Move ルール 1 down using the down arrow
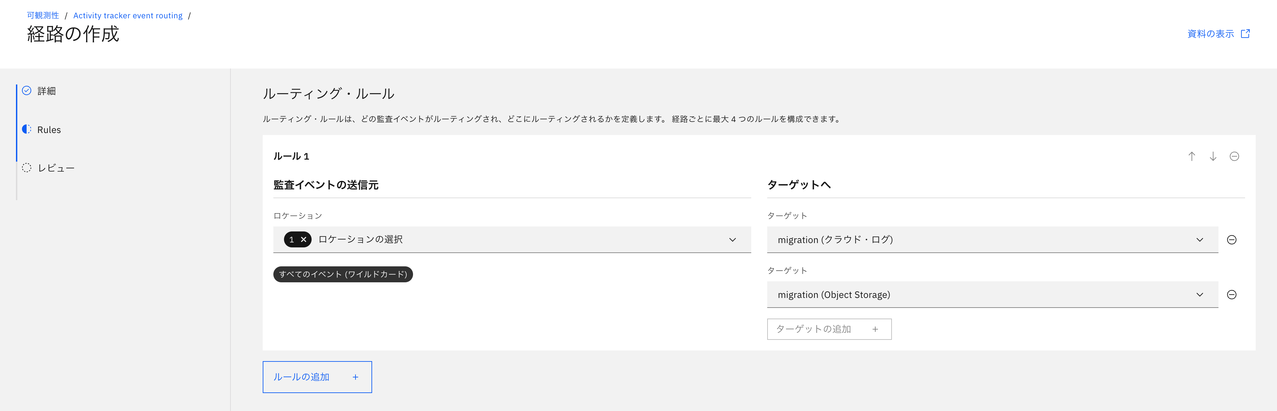 pos(1213,156)
